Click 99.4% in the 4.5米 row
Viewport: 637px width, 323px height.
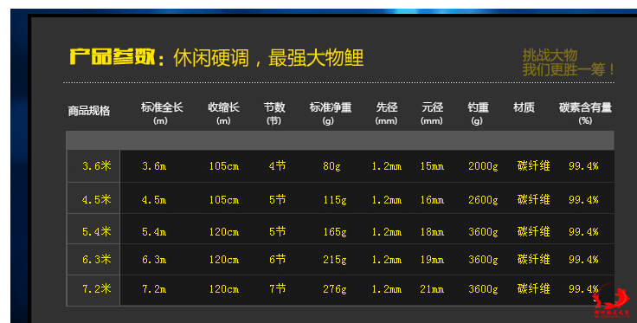(x=583, y=200)
